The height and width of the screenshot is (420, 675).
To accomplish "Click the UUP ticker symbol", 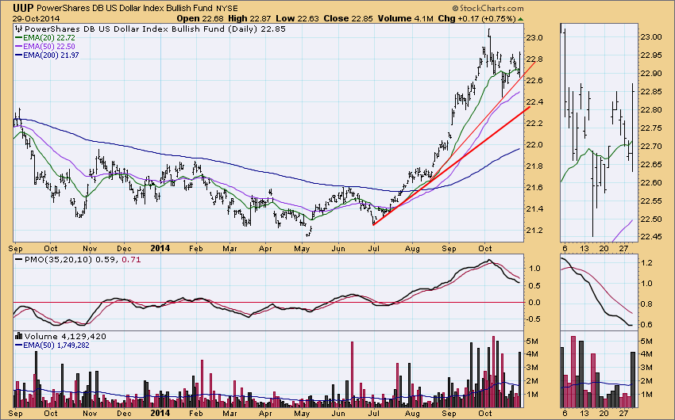I will tap(24, 7).
